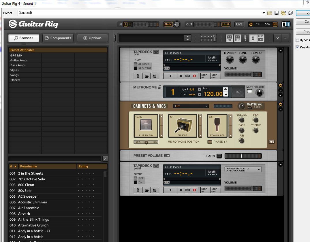Set LOOP IN in Tapedeck pre
The height and width of the screenshot is (242, 310).
[x=205, y=76]
